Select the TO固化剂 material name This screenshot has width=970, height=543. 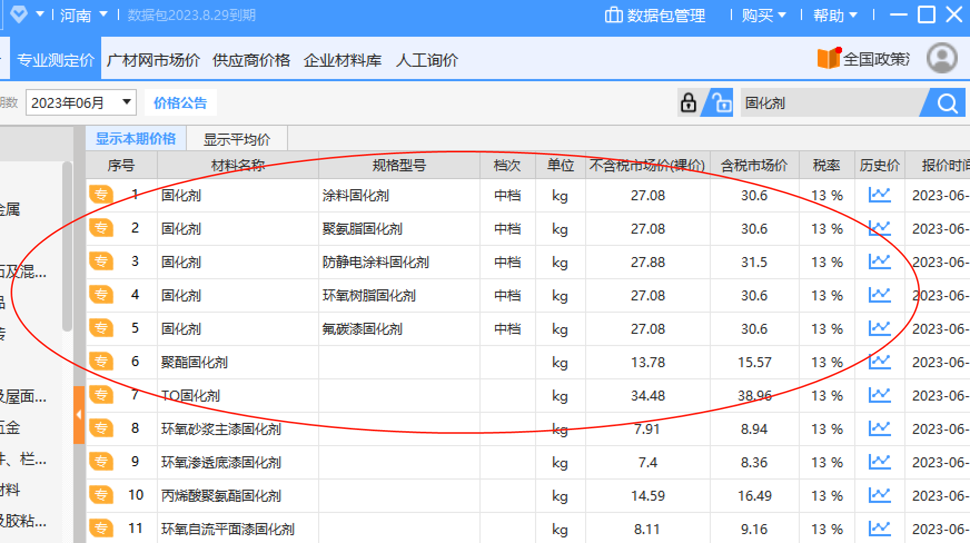click(191, 396)
